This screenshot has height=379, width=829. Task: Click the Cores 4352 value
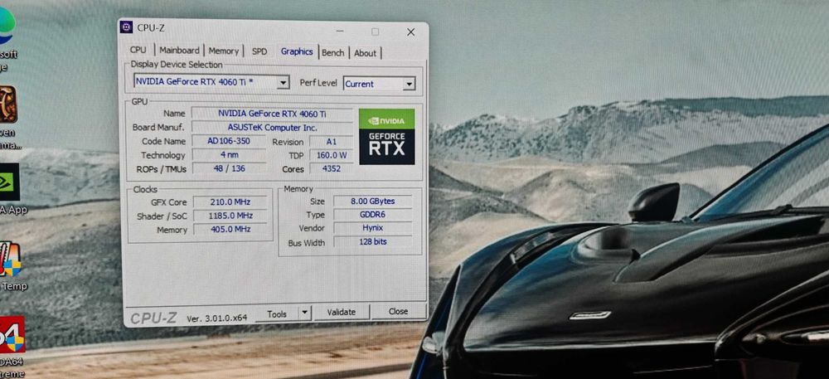point(331,169)
